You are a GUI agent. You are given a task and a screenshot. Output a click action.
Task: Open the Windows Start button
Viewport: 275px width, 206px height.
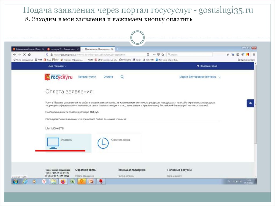(x=15, y=182)
